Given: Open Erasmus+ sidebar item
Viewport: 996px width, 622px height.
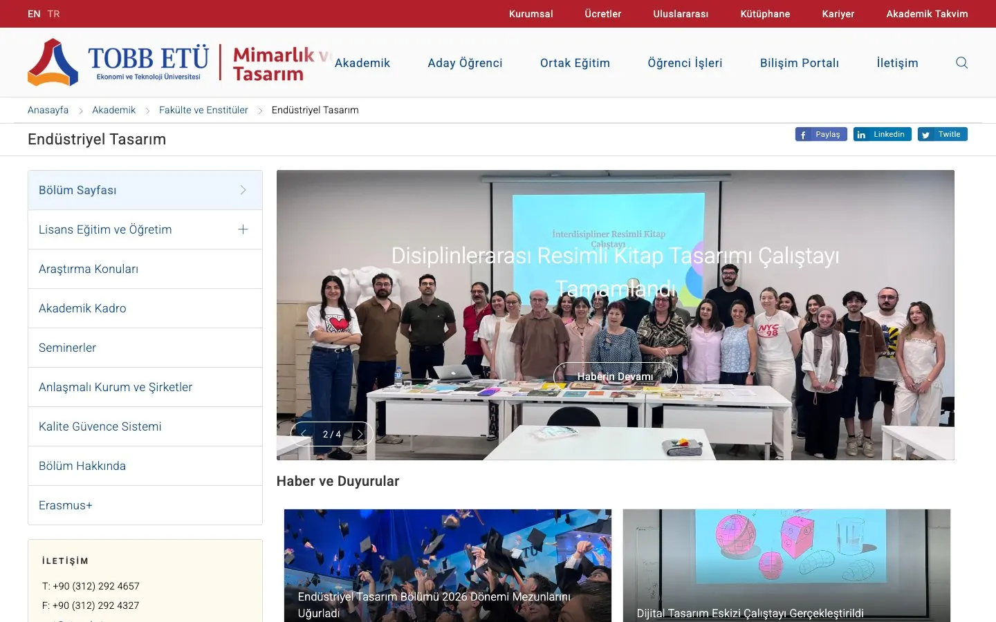Looking at the screenshot, I should click(145, 505).
